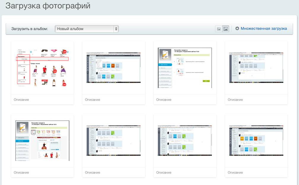Image resolution: width=299 pixels, height=185 pixels.
Task: Select fourth photo thumbnail in top row
Action: (256, 67)
